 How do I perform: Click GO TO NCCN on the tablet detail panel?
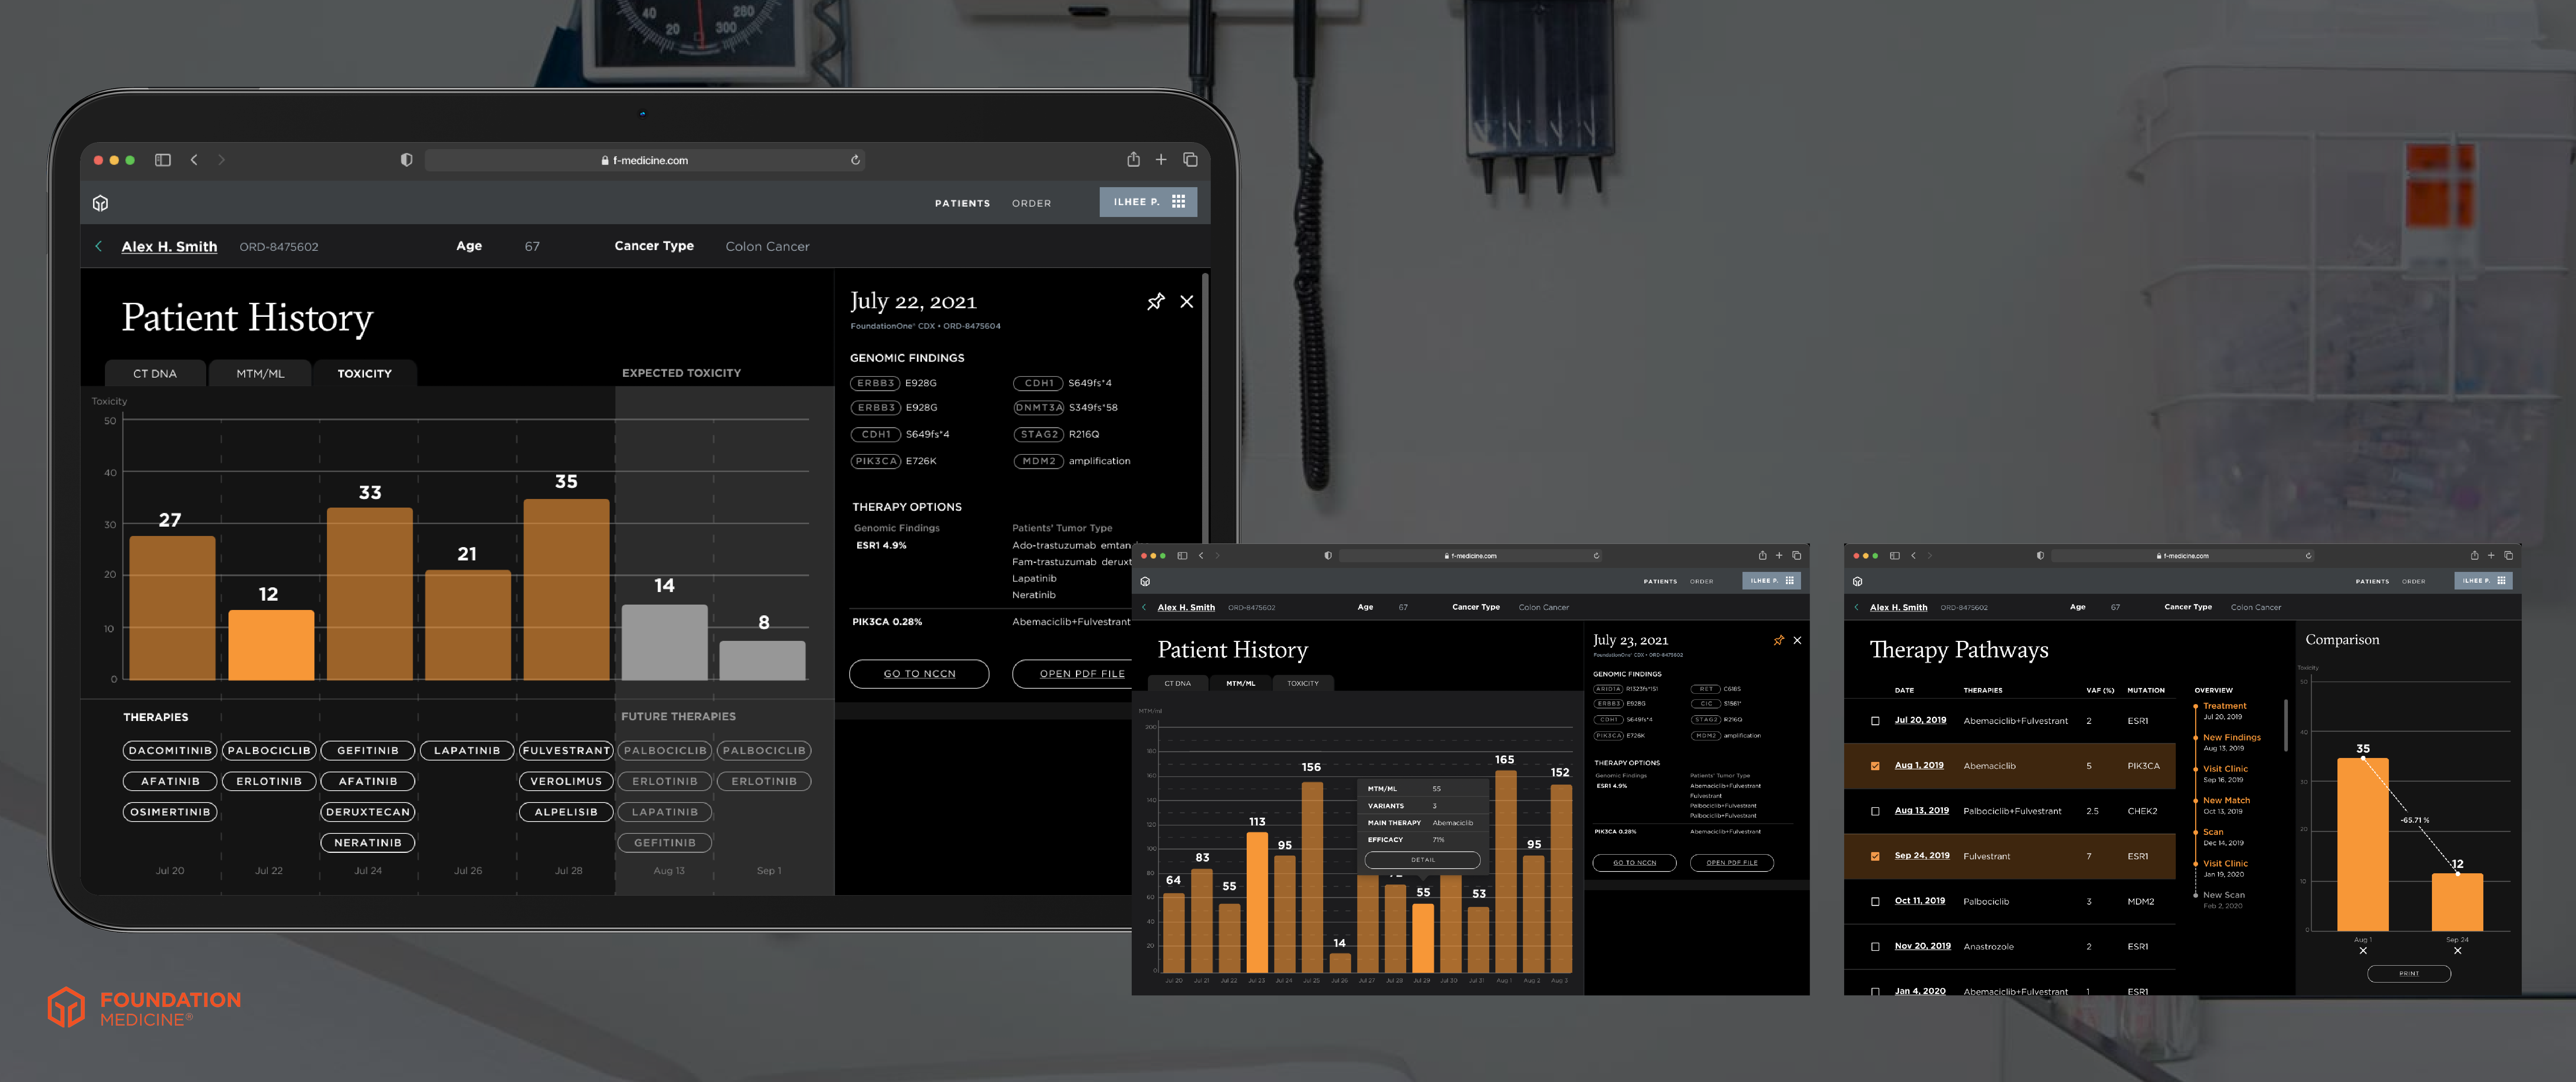coord(919,674)
